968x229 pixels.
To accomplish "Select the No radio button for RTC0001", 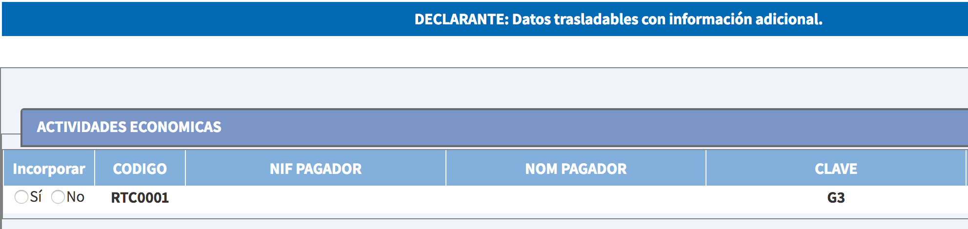I will [58, 197].
